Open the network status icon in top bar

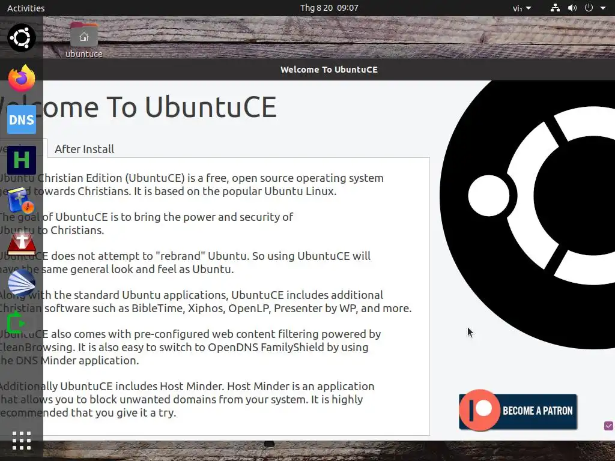[x=555, y=8]
